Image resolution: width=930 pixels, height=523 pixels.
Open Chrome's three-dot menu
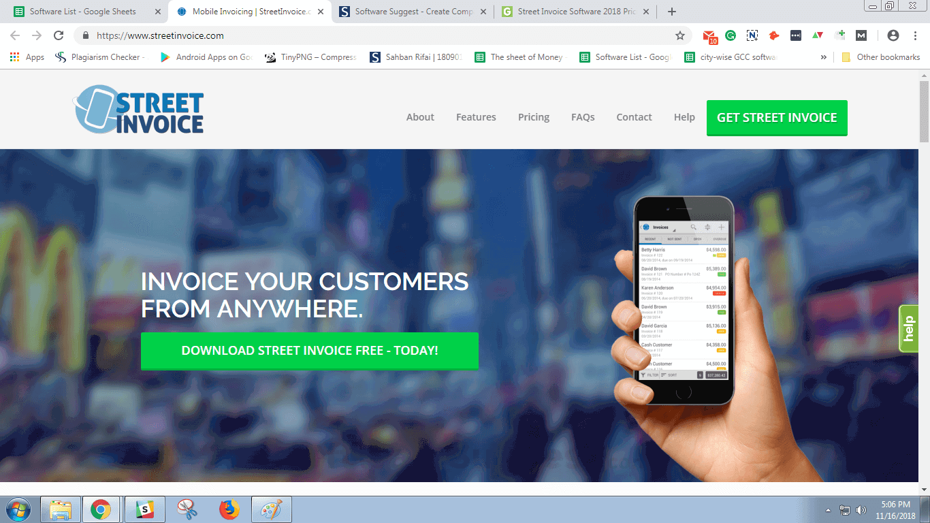point(914,35)
